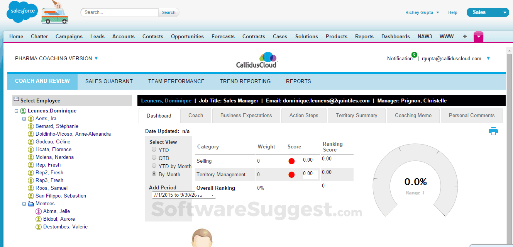The image size is (513, 247).
Task: Click the printer icon on dashboard
Action: click(493, 131)
